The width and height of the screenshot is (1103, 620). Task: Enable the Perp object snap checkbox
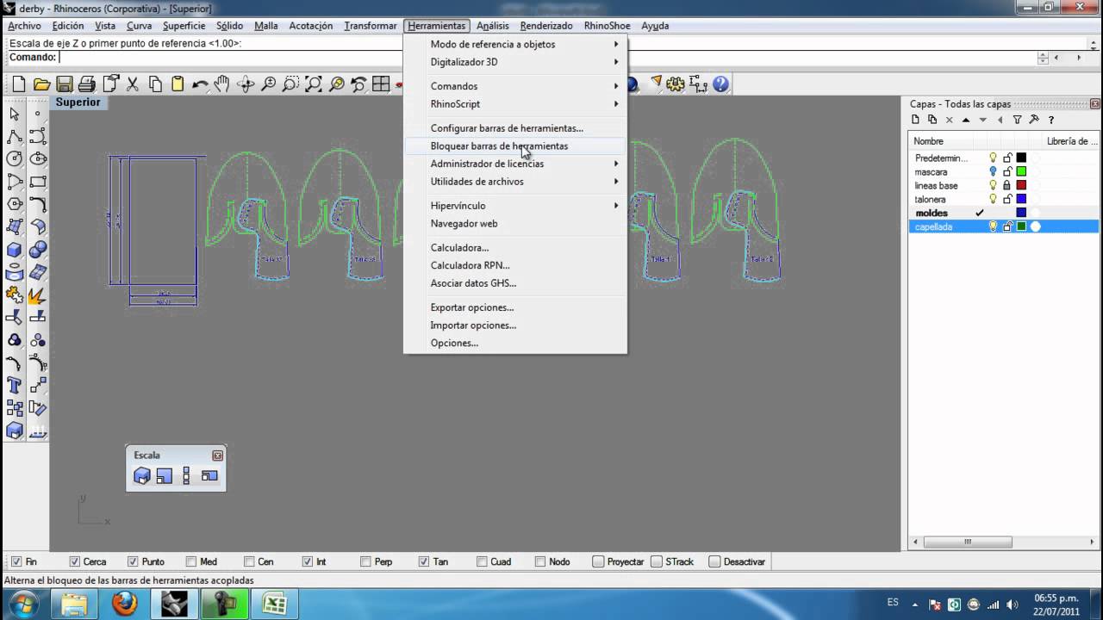[x=365, y=561]
